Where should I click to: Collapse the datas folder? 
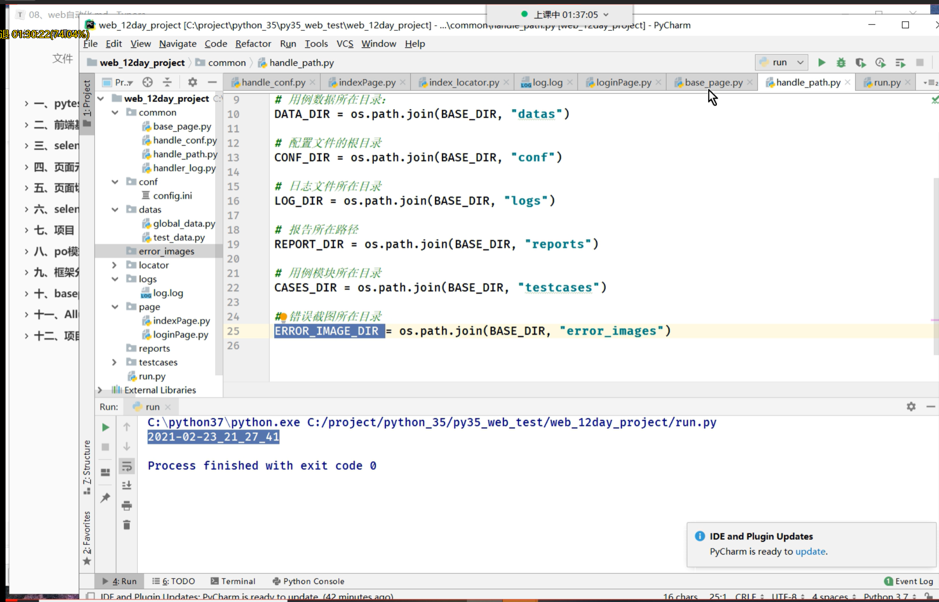tap(115, 210)
